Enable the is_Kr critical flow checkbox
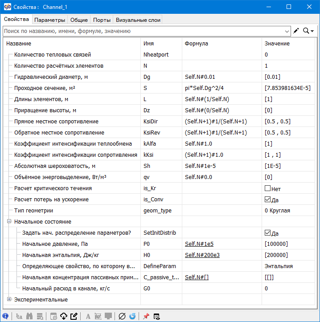This screenshot has width=320, height=322. (267, 188)
